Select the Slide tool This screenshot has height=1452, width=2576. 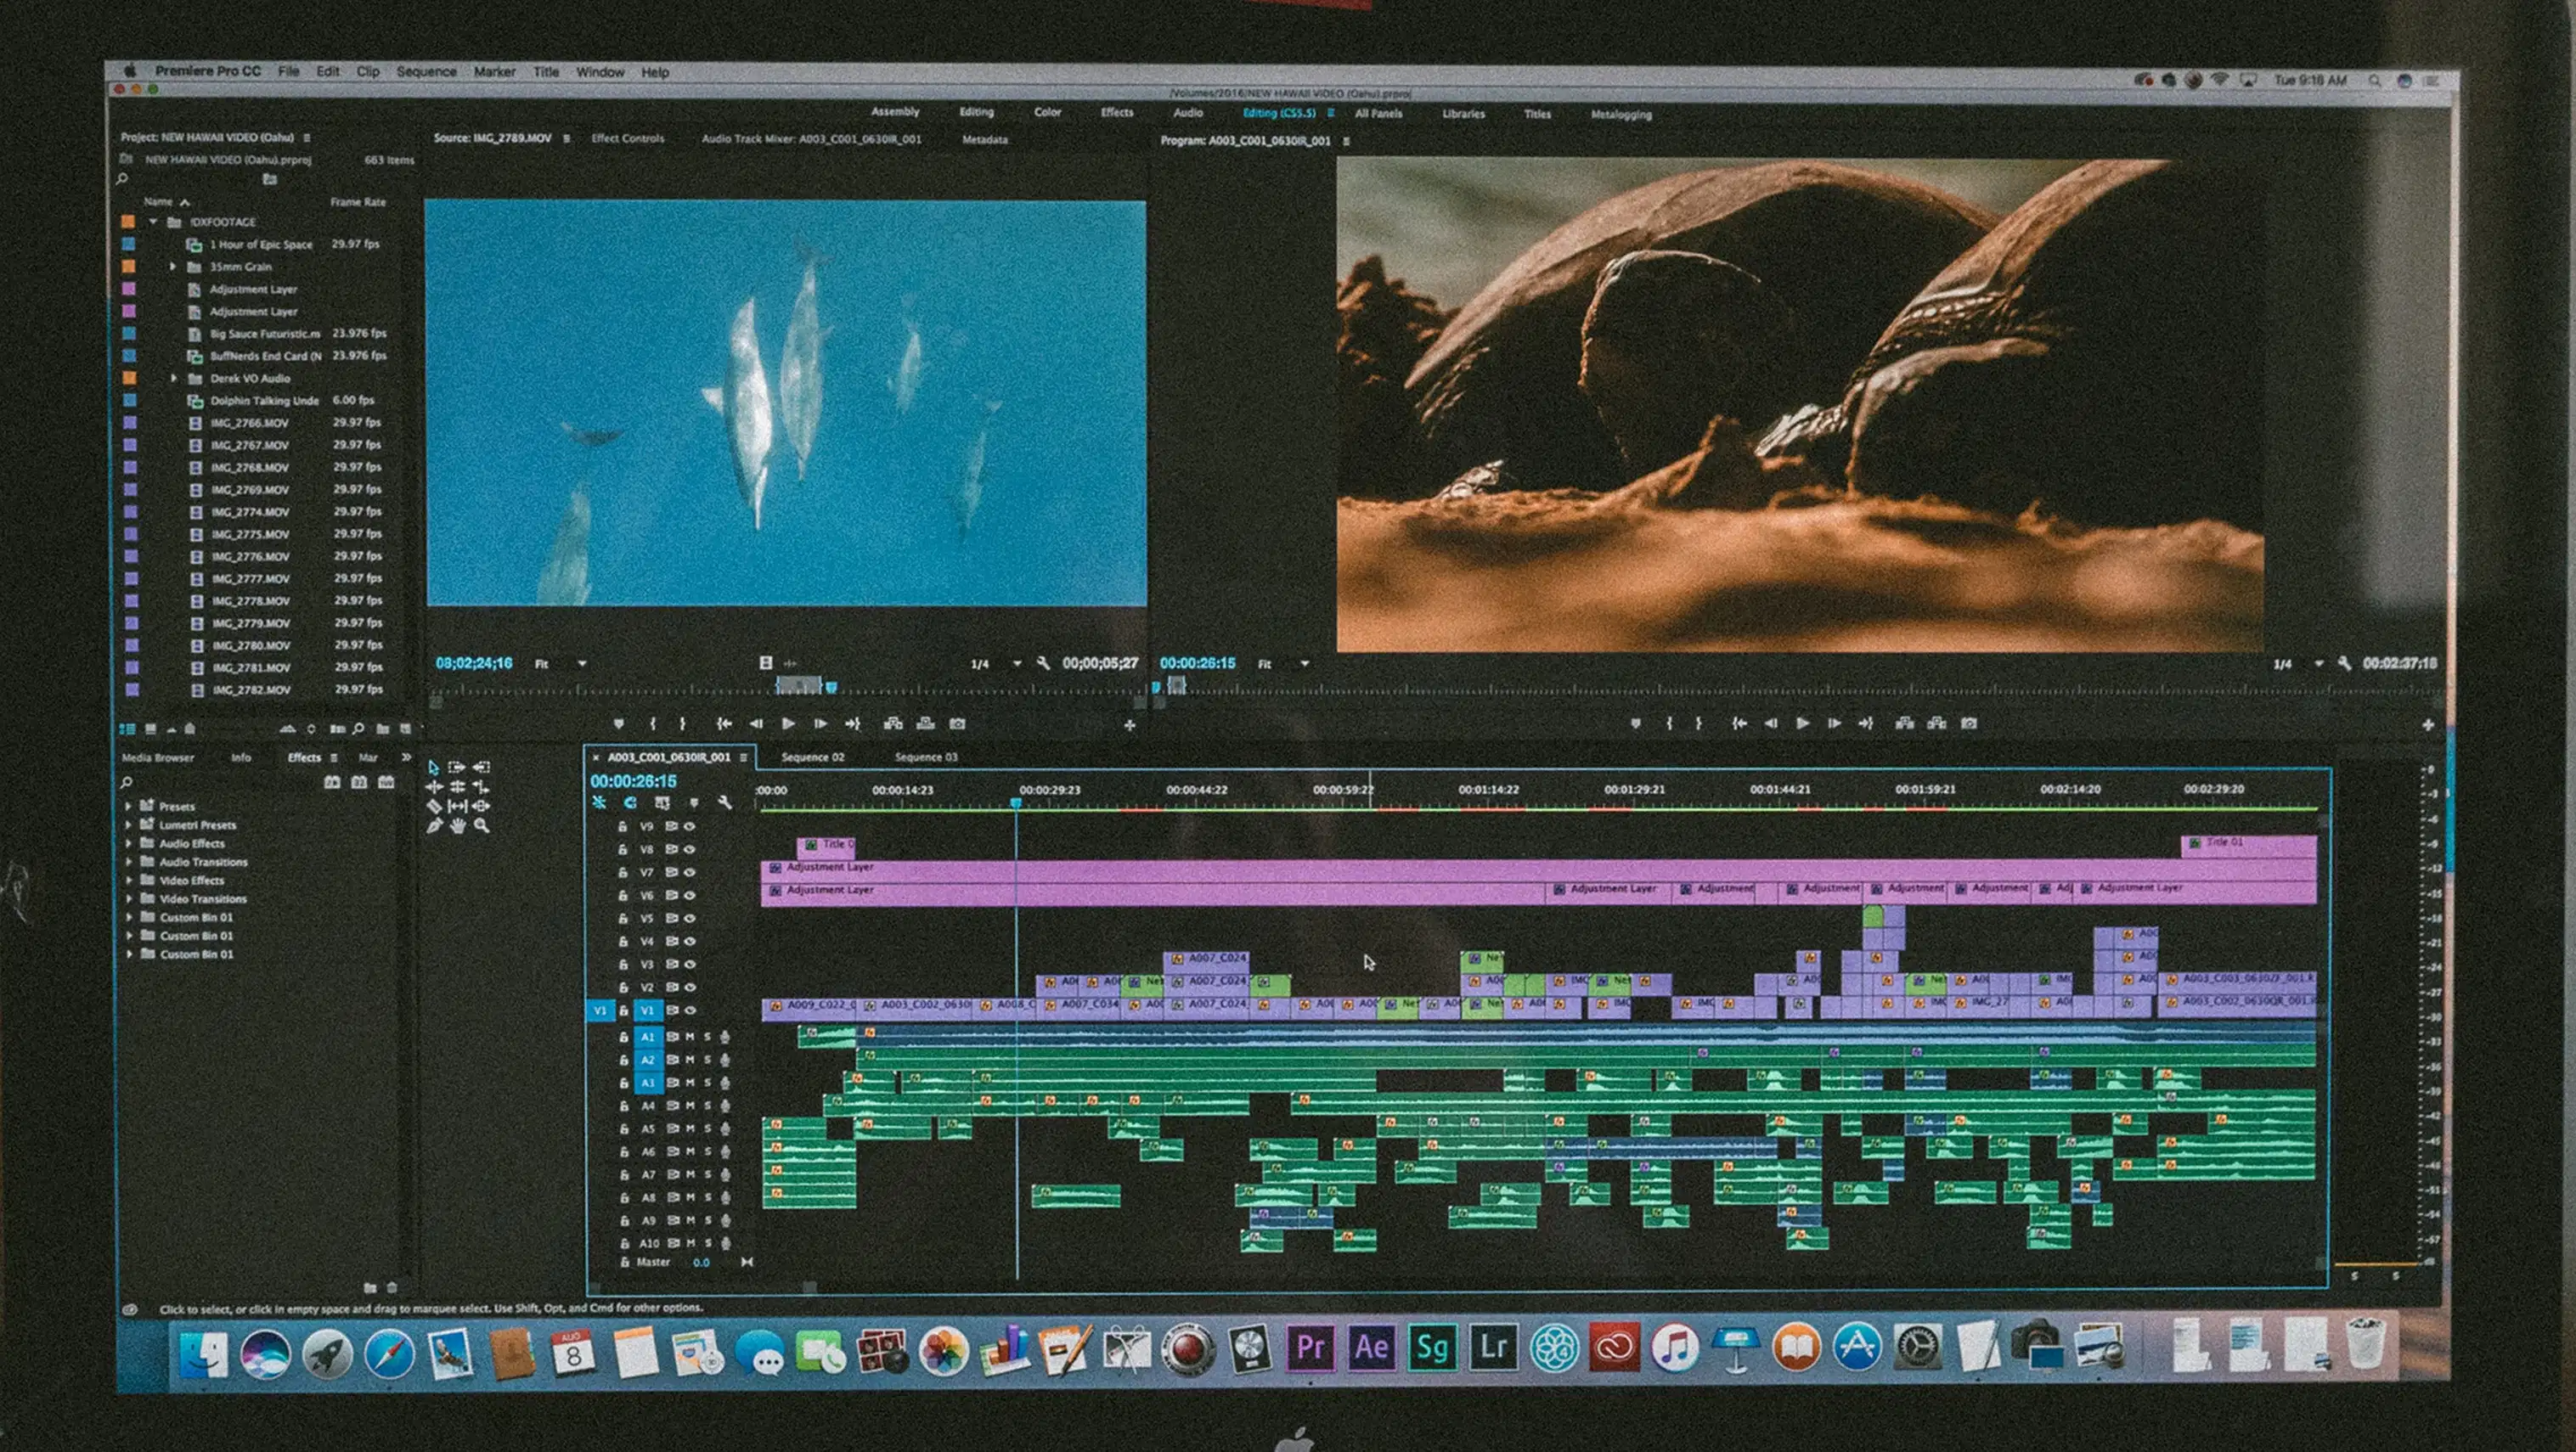click(481, 806)
